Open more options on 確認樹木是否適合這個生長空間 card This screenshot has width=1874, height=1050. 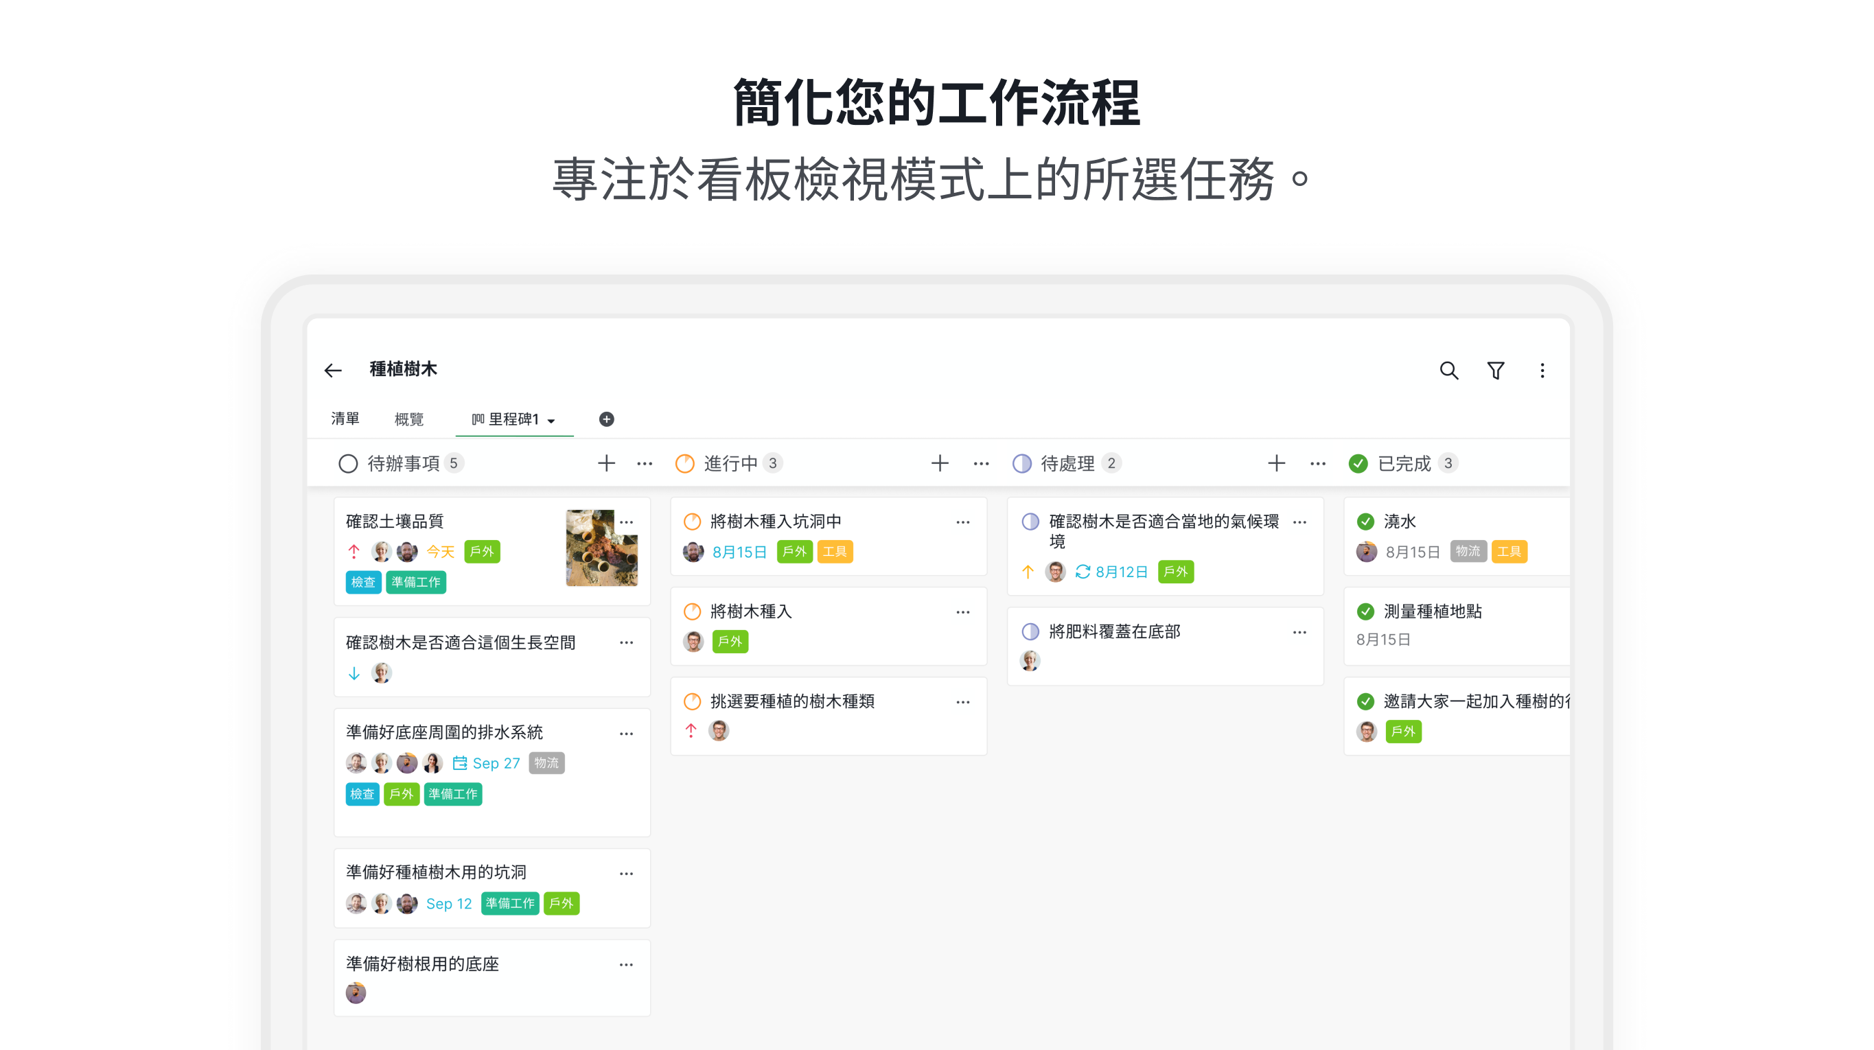pos(626,643)
